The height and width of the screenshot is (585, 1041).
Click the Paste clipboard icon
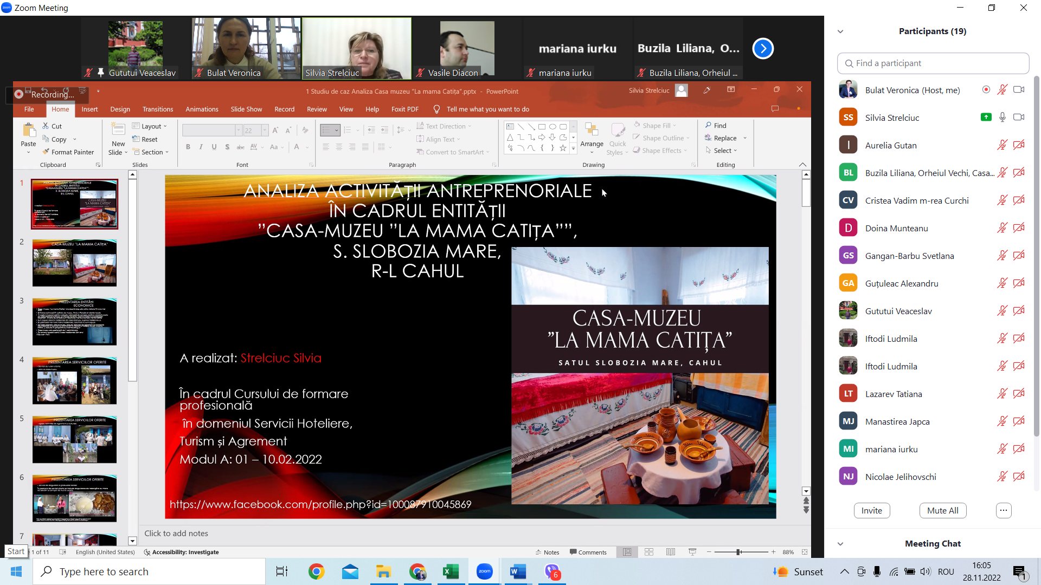pos(28,131)
